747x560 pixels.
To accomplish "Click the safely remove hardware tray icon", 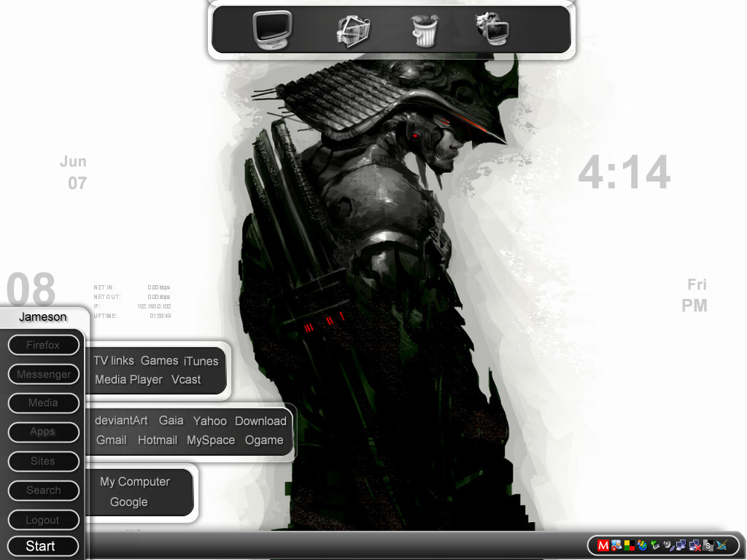I will pos(655,545).
